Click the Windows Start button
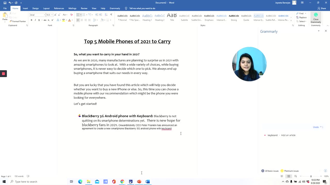Screen dimensions: 330x185 click(4, 182)
